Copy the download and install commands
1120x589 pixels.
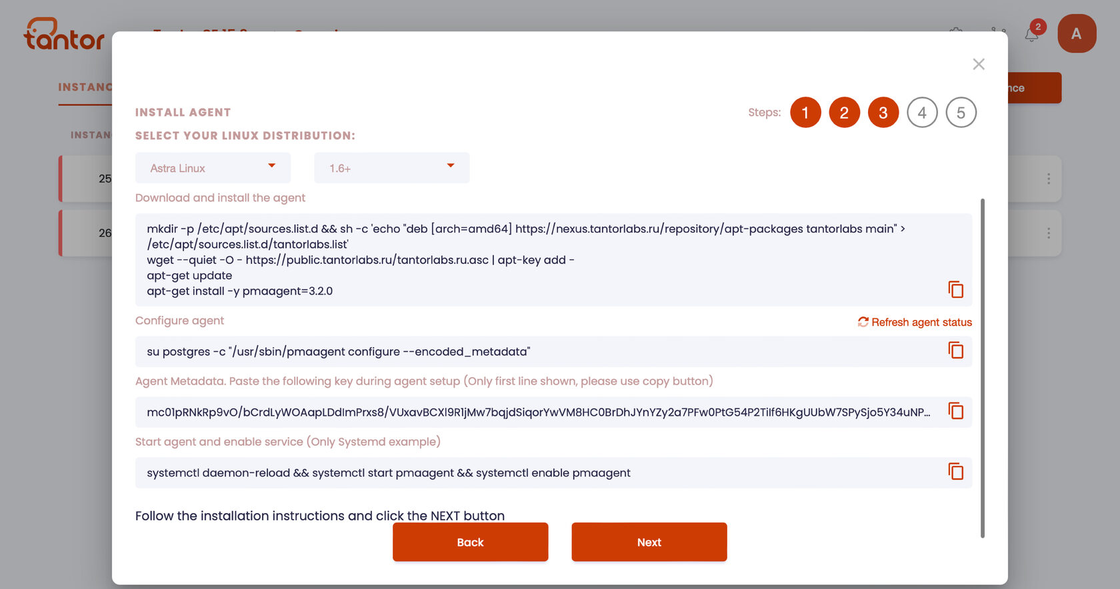click(956, 289)
